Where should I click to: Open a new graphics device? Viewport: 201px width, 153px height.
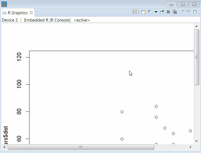(143, 12)
